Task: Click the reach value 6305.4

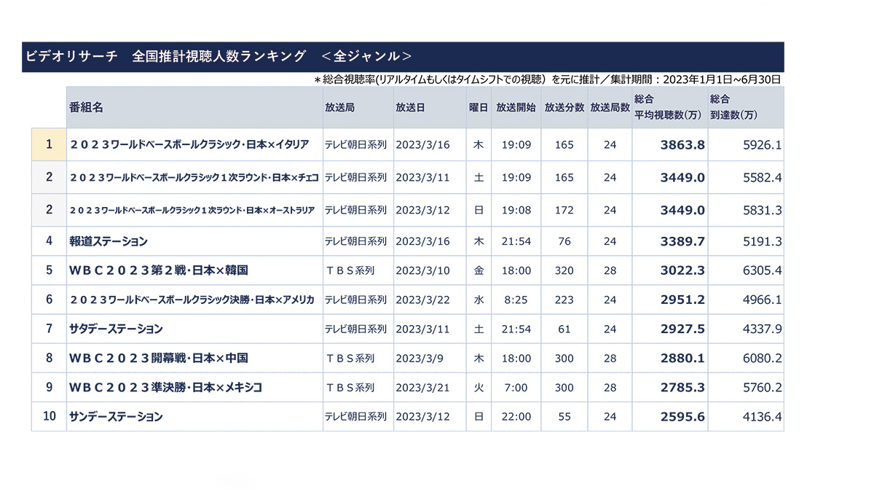Action: pos(762,270)
